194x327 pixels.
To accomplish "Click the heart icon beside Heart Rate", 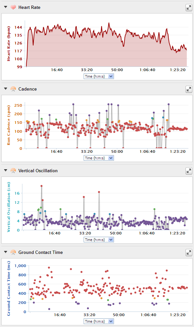I will [13, 7].
